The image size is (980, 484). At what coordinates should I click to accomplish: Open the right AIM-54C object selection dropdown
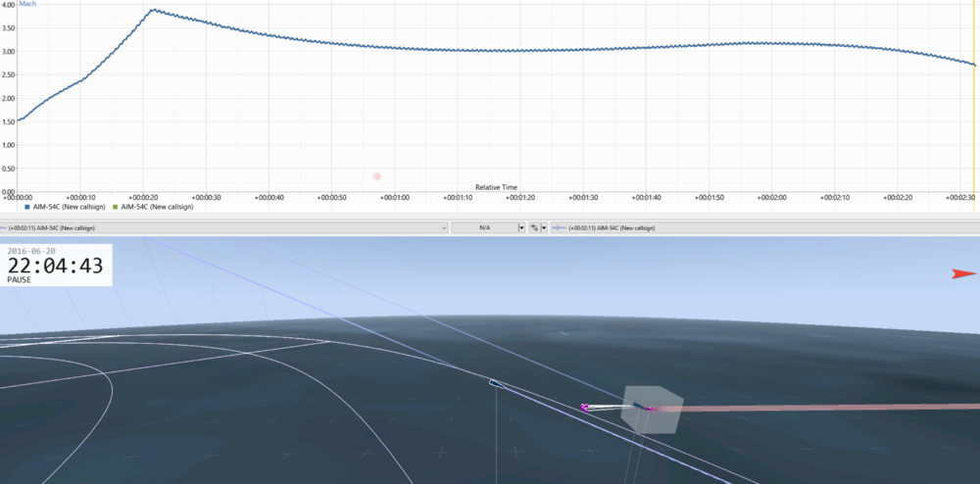tap(764, 228)
